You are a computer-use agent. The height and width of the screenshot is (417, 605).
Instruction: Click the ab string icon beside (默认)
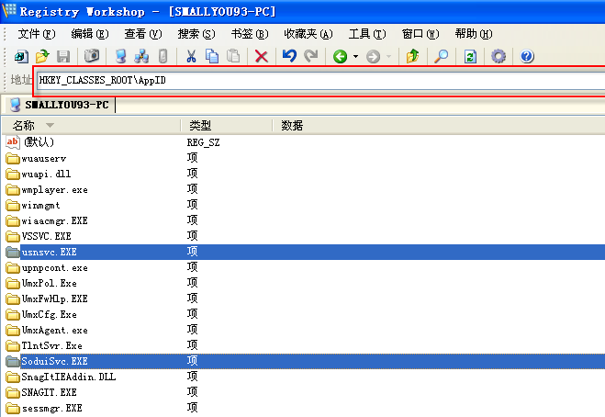(13, 142)
